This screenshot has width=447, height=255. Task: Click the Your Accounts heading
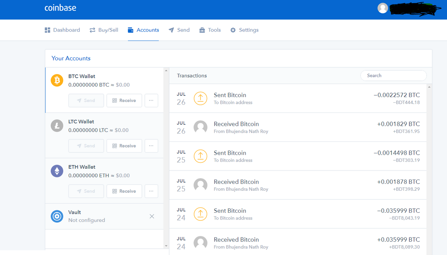[71, 58]
